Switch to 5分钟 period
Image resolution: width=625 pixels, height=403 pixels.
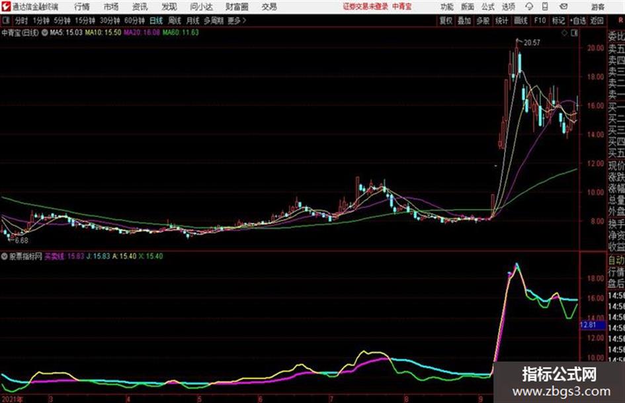point(62,21)
